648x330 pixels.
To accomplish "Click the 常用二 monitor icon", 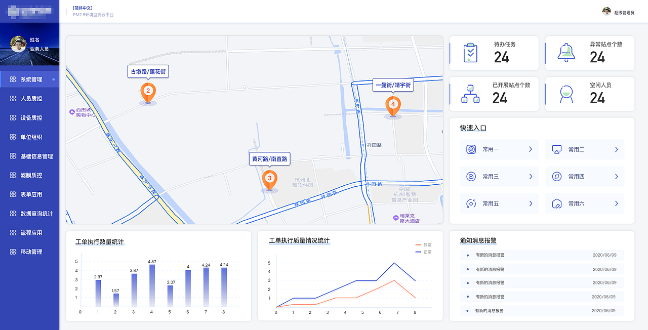I will 557,149.
